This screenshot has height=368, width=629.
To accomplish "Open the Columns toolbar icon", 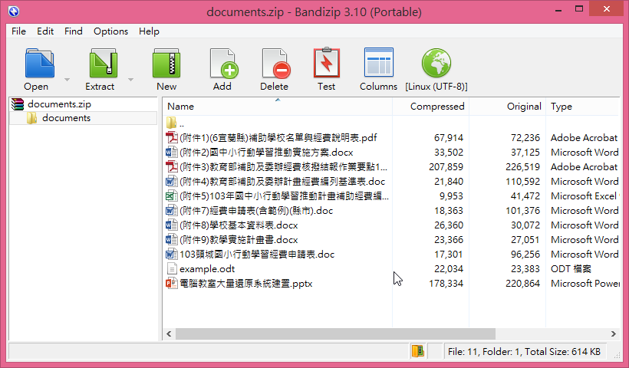I will [379, 62].
